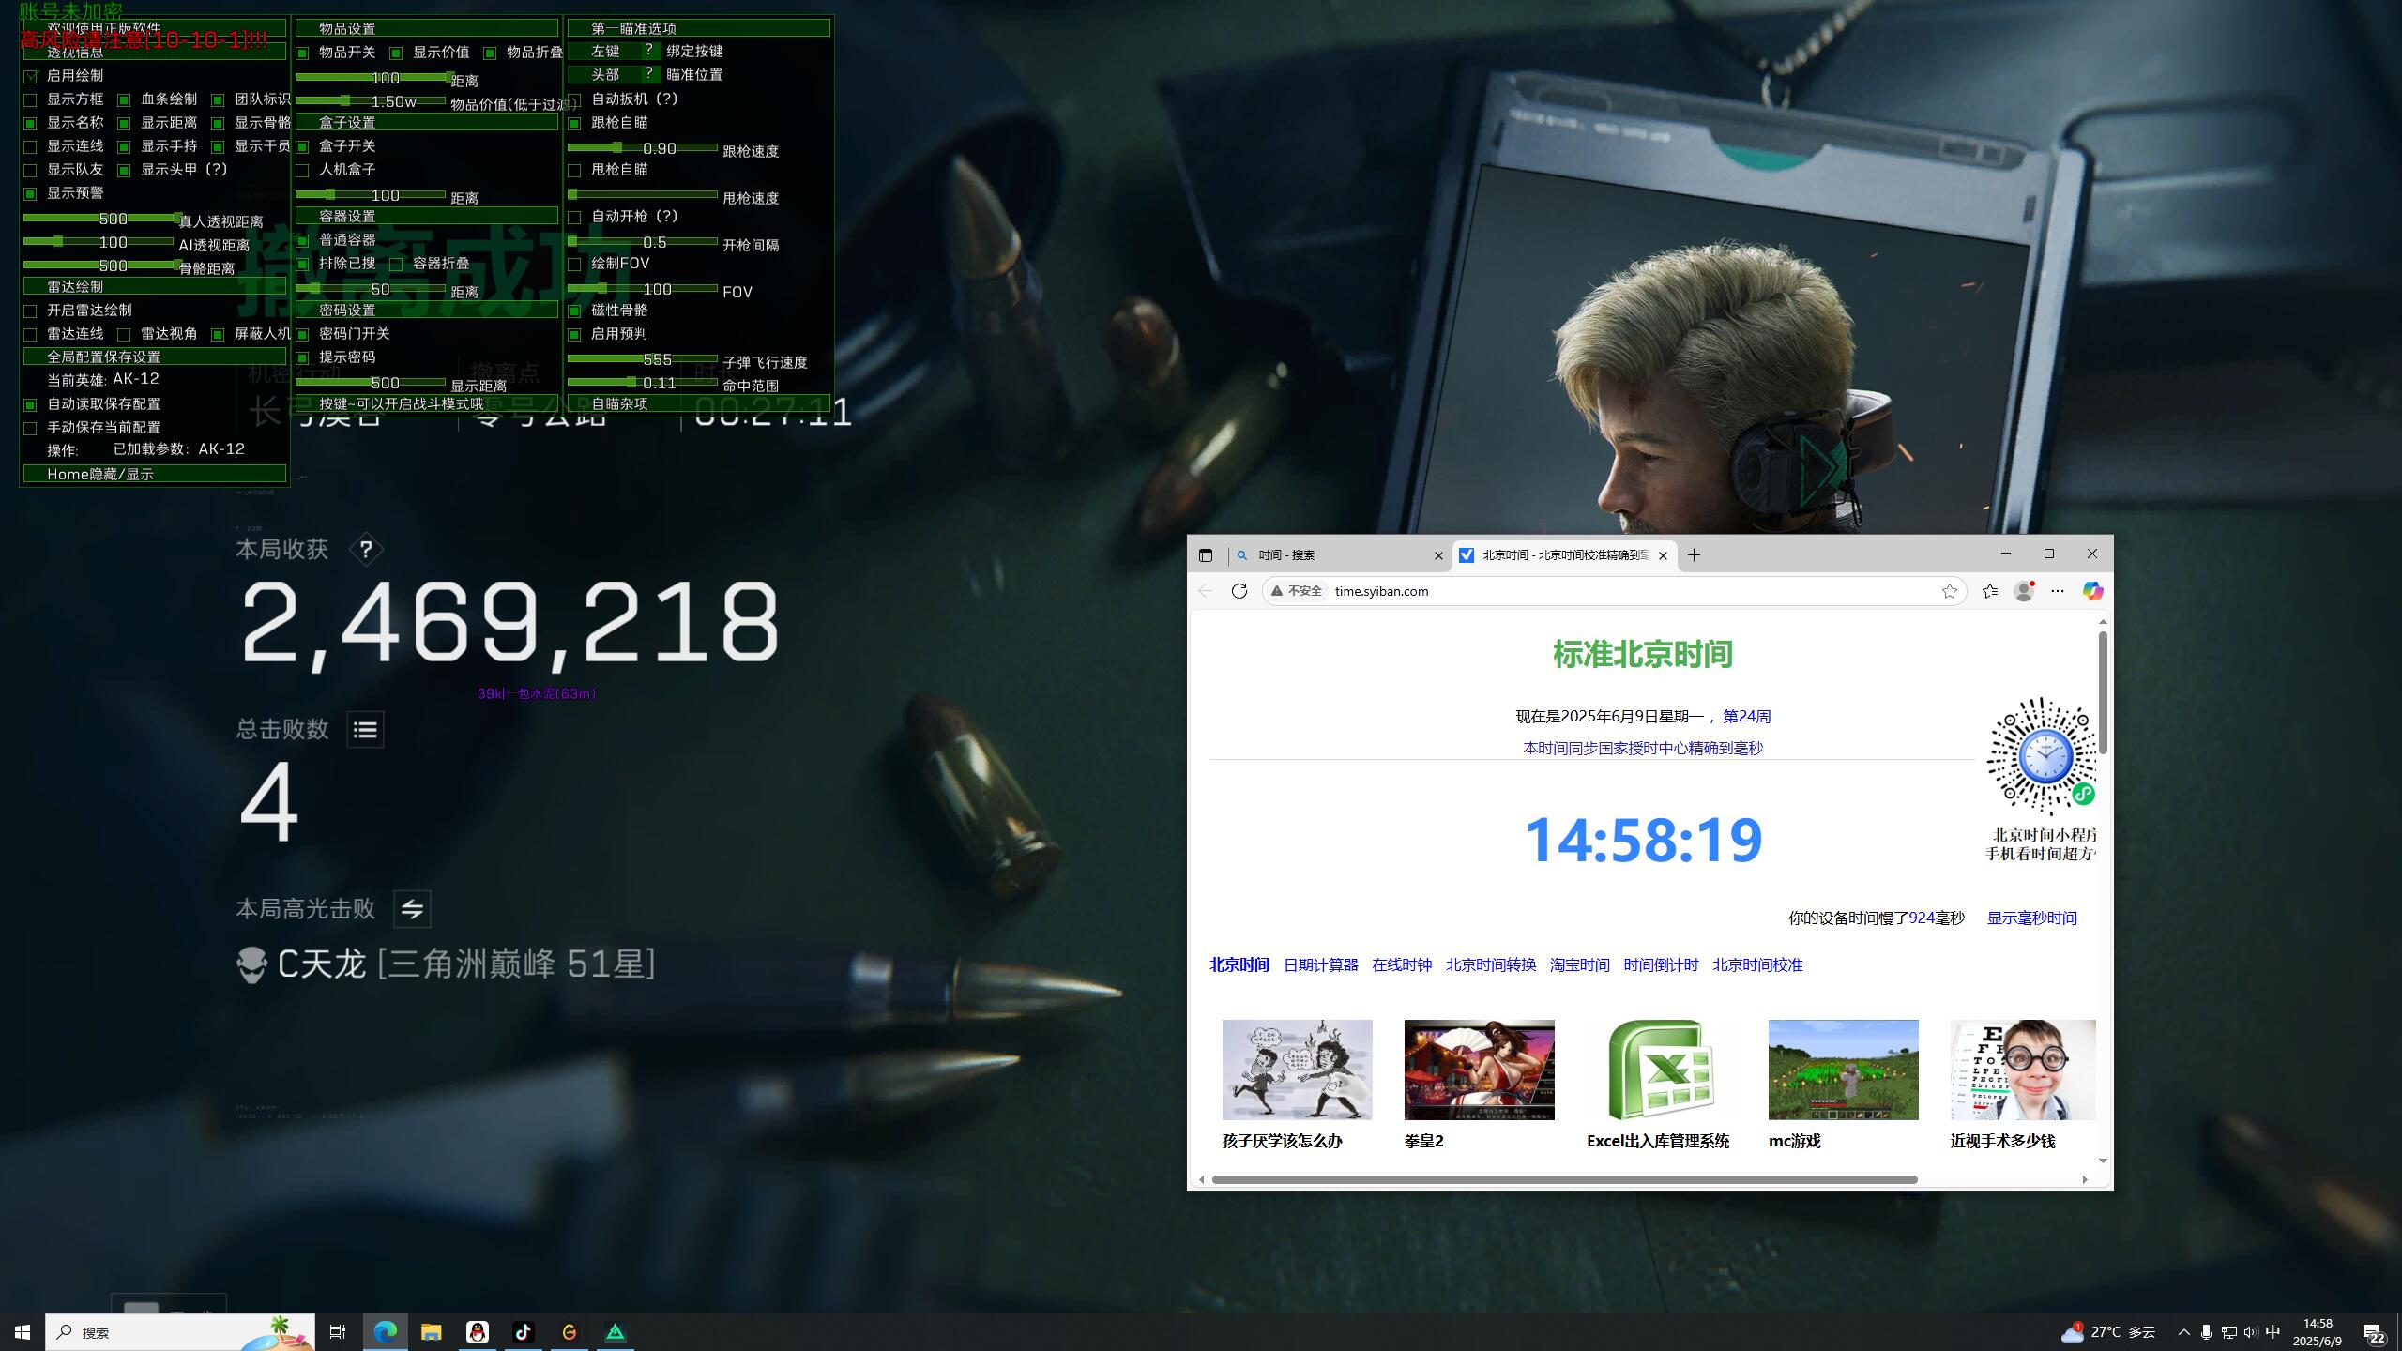Enable the 显示方框 checkbox
The image size is (2402, 1351).
pos(31,99)
